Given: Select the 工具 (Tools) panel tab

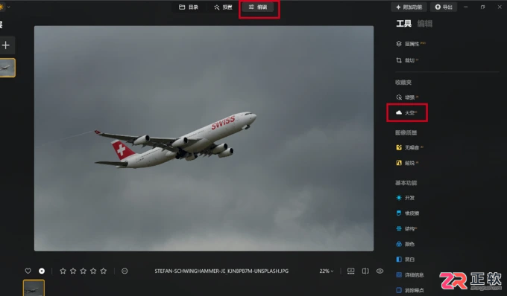Looking at the screenshot, I should coord(404,24).
